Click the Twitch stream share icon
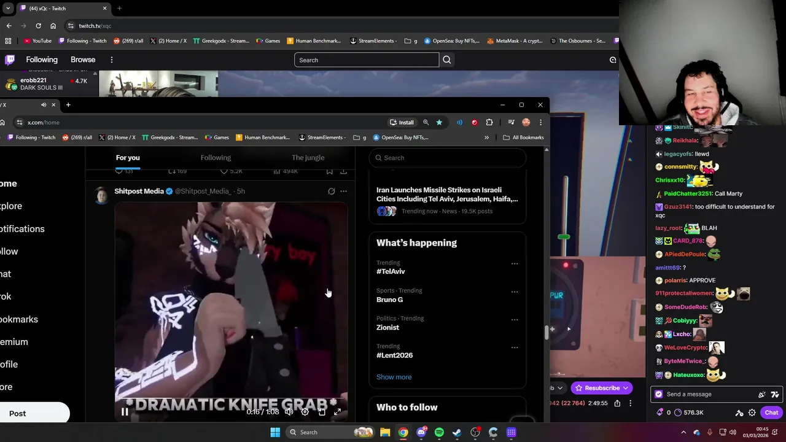 click(x=617, y=403)
